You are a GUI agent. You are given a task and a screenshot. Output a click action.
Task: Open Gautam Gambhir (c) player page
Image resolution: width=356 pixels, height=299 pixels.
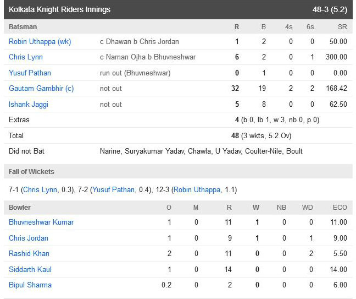[41, 88]
